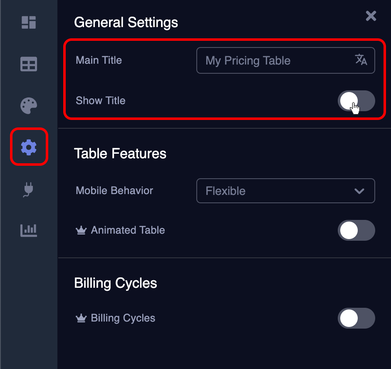
Task: Enable the Animated Table toggle
Action: (x=356, y=230)
